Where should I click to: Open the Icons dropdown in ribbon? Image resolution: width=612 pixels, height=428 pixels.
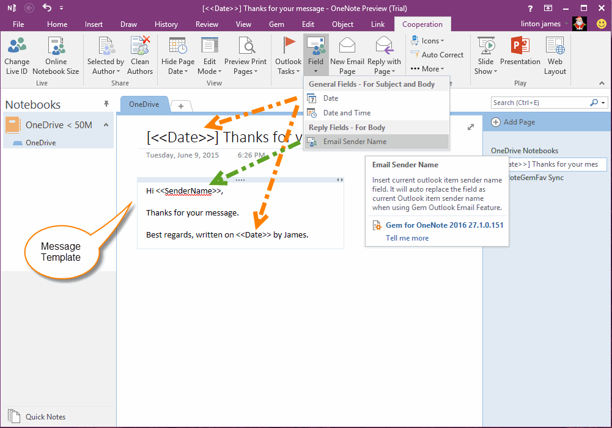[427, 40]
